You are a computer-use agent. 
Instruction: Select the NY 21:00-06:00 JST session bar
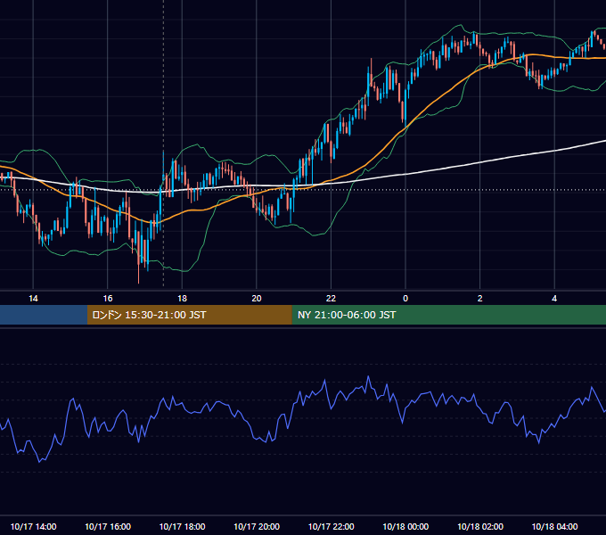[x=448, y=315]
